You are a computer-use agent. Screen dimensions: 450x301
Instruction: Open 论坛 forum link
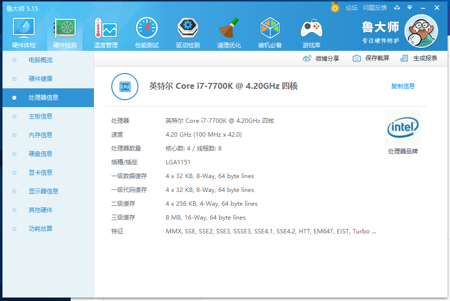pos(352,8)
